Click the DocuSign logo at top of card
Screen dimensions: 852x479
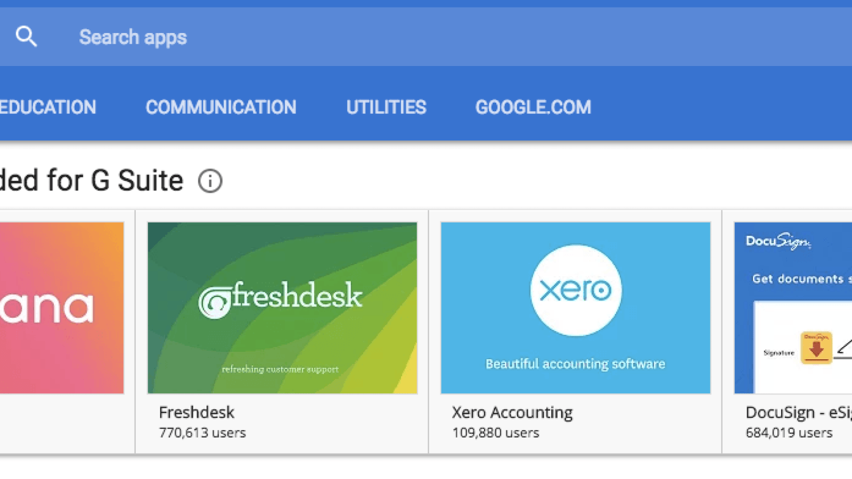pos(778,241)
